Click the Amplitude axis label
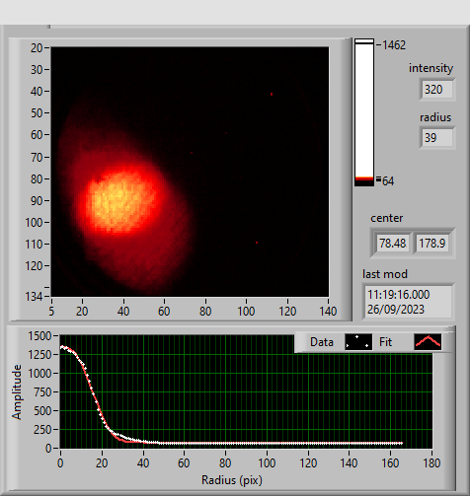Image resolution: width=470 pixels, height=496 pixels. click(17, 391)
